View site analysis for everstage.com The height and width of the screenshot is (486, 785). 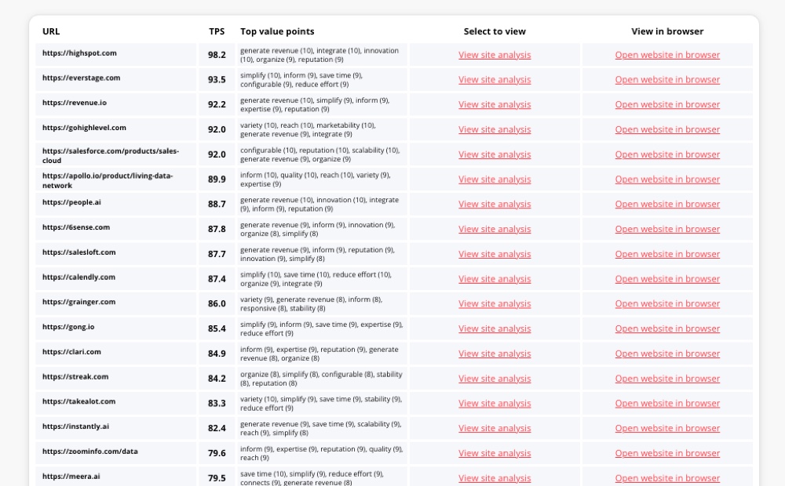[x=495, y=80]
